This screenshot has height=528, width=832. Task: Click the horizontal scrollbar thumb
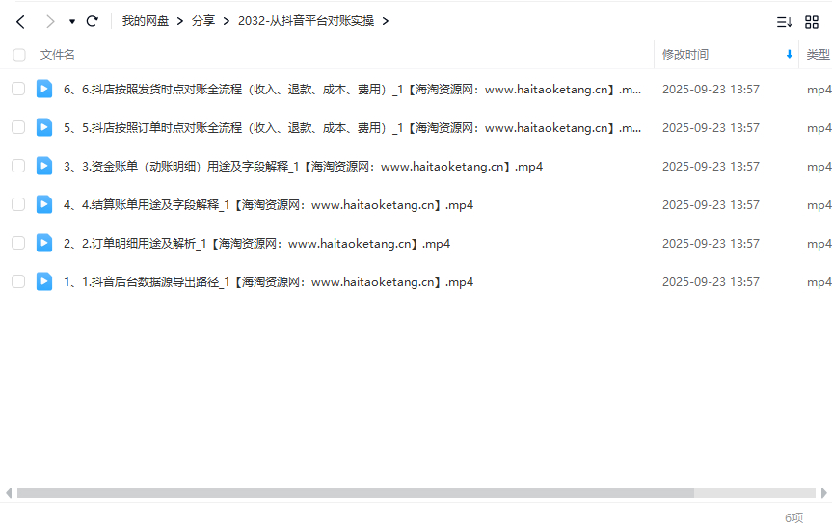click(x=355, y=493)
